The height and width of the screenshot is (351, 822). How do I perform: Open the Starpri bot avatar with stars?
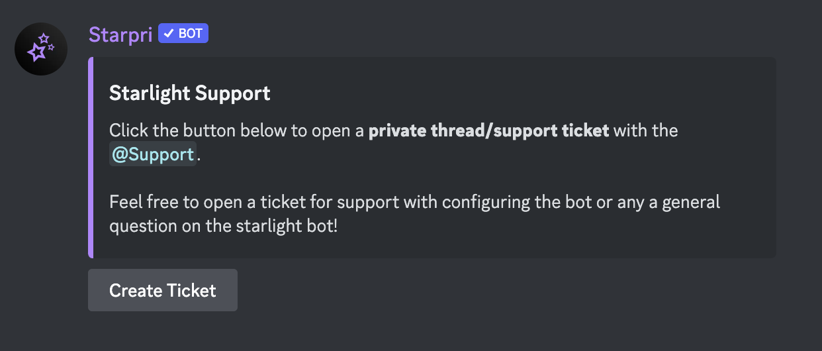click(x=41, y=48)
